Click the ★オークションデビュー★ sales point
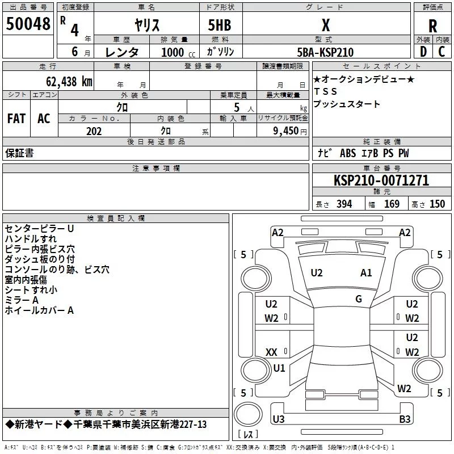 click(x=364, y=79)
